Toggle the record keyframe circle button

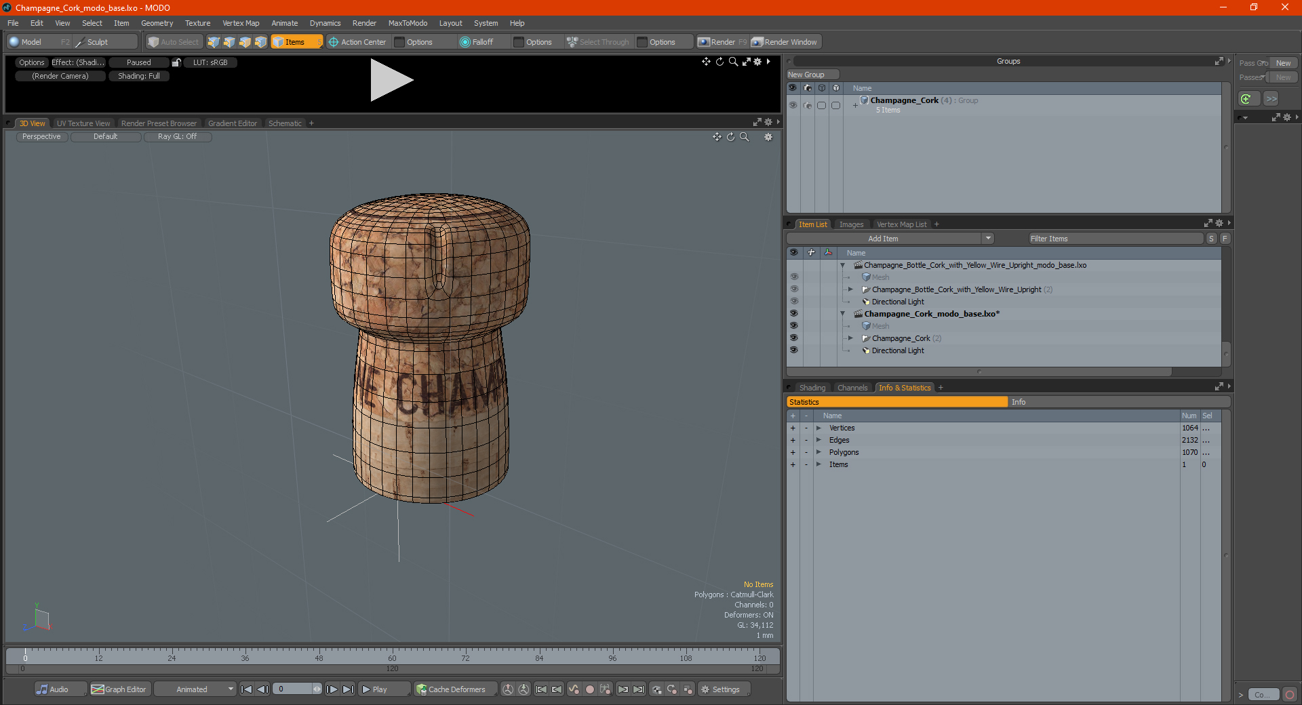tap(590, 689)
